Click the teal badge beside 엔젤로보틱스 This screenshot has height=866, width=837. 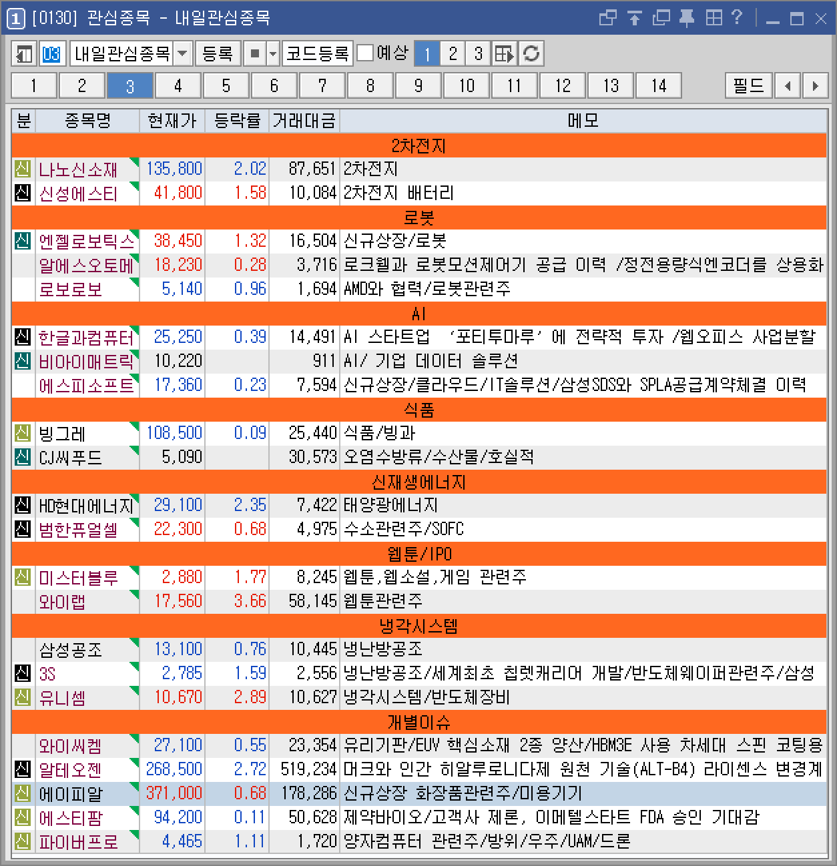point(23,241)
